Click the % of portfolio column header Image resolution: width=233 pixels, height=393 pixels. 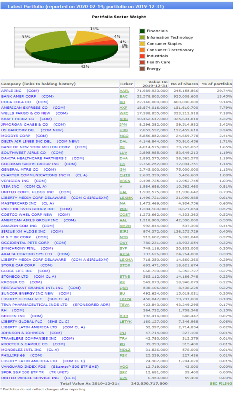(x=217, y=84)
